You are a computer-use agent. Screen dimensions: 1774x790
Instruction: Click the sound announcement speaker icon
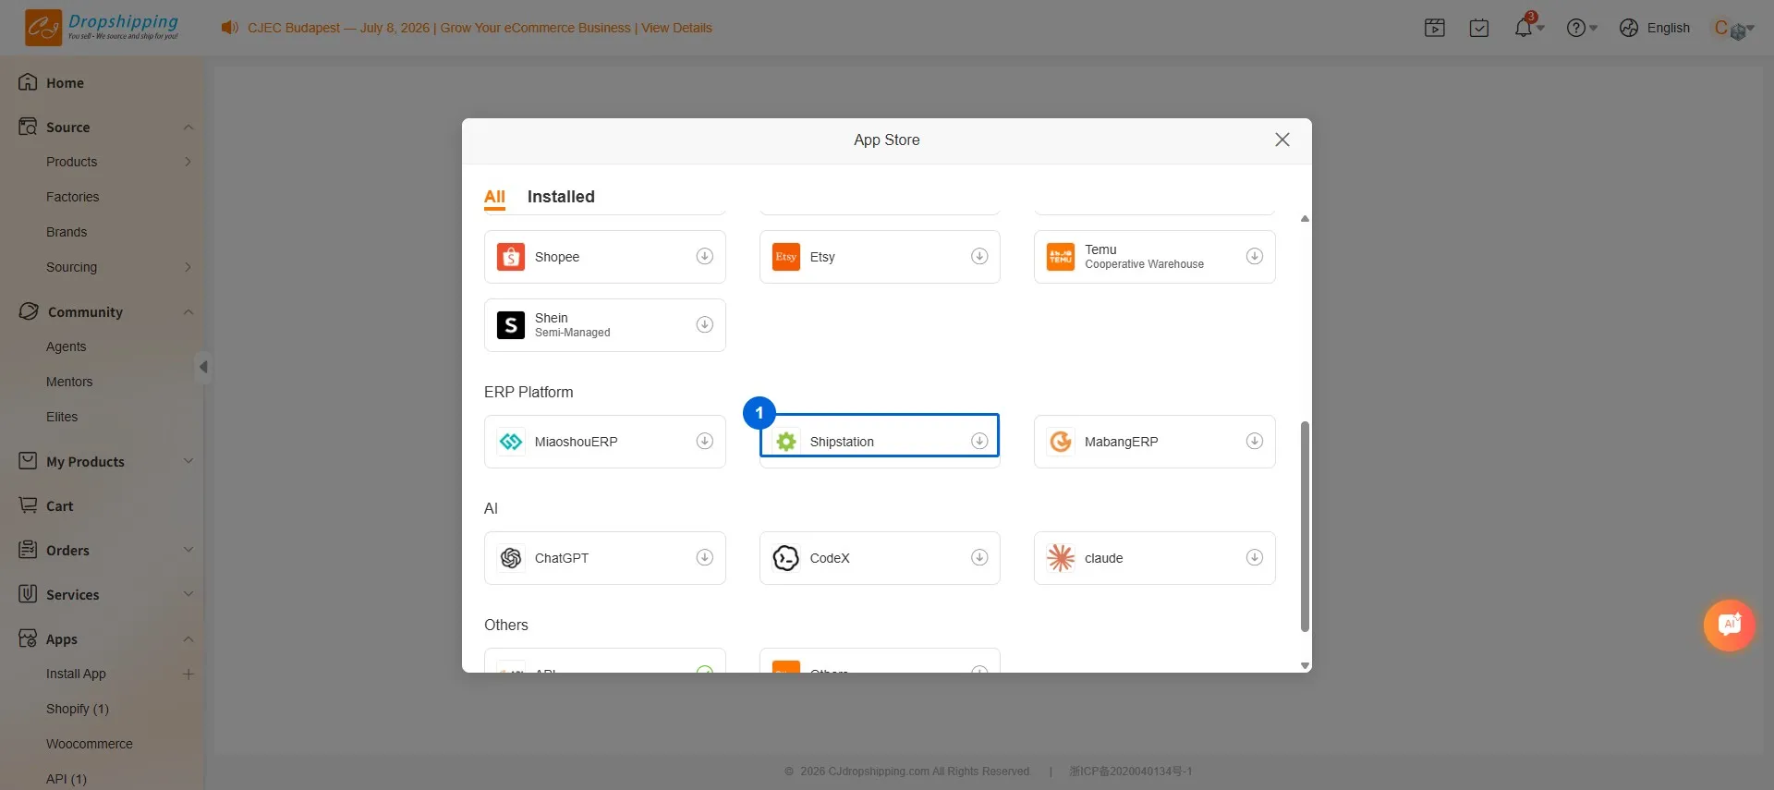pyautogui.click(x=229, y=28)
